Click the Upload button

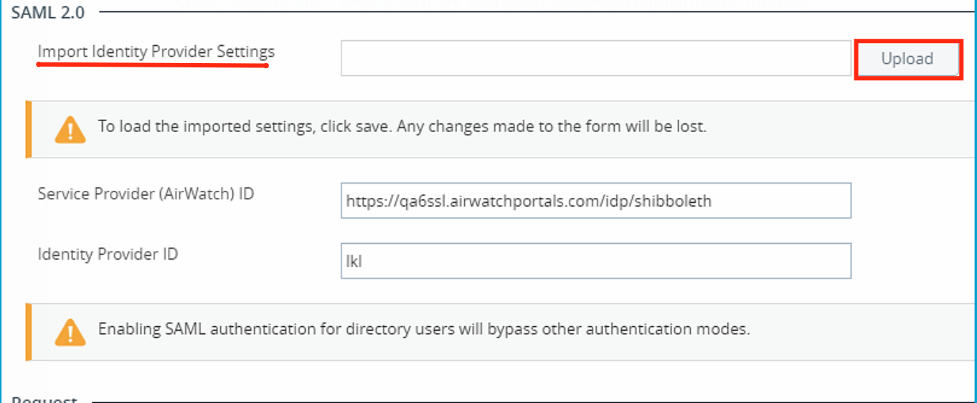click(907, 59)
